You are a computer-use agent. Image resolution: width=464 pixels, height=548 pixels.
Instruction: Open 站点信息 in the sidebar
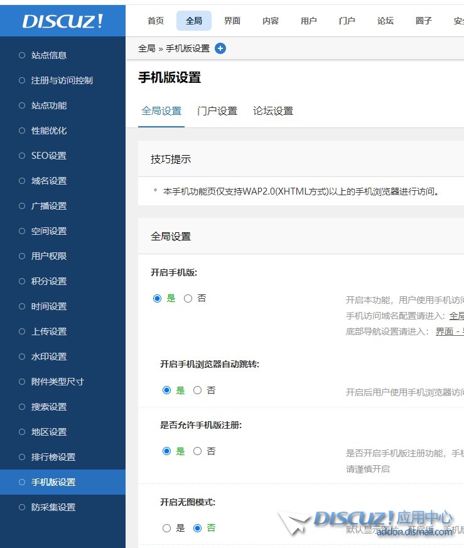pyautogui.click(x=49, y=55)
